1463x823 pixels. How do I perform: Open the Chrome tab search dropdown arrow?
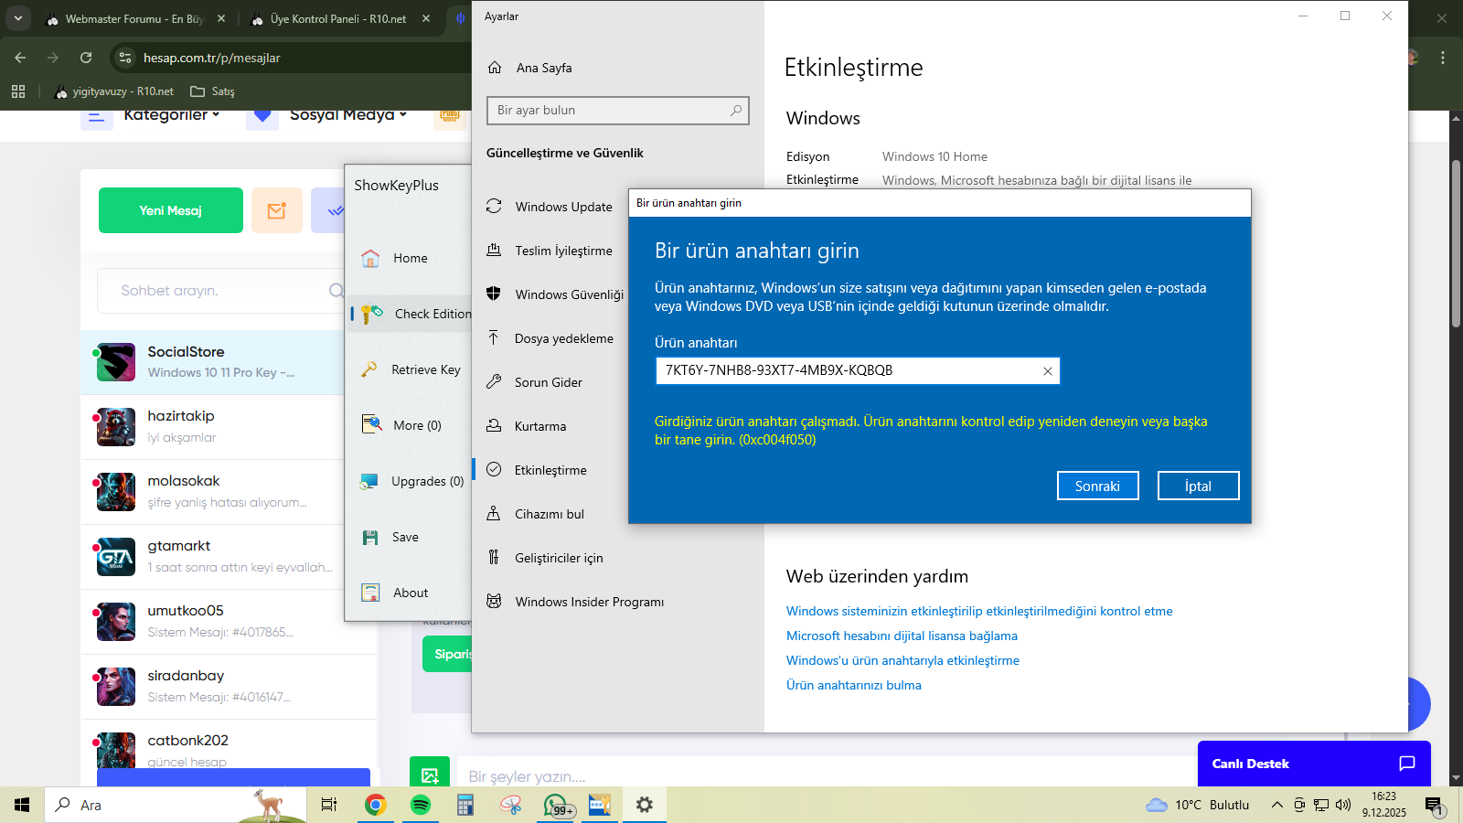[x=18, y=18]
